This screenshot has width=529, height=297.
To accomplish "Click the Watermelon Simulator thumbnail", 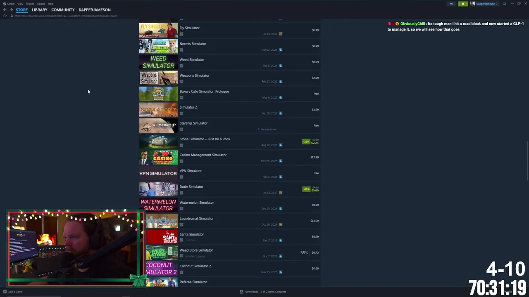I will pos(158,205).
